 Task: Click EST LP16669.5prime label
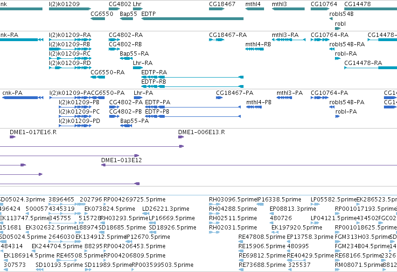click(x=172, y=218)
